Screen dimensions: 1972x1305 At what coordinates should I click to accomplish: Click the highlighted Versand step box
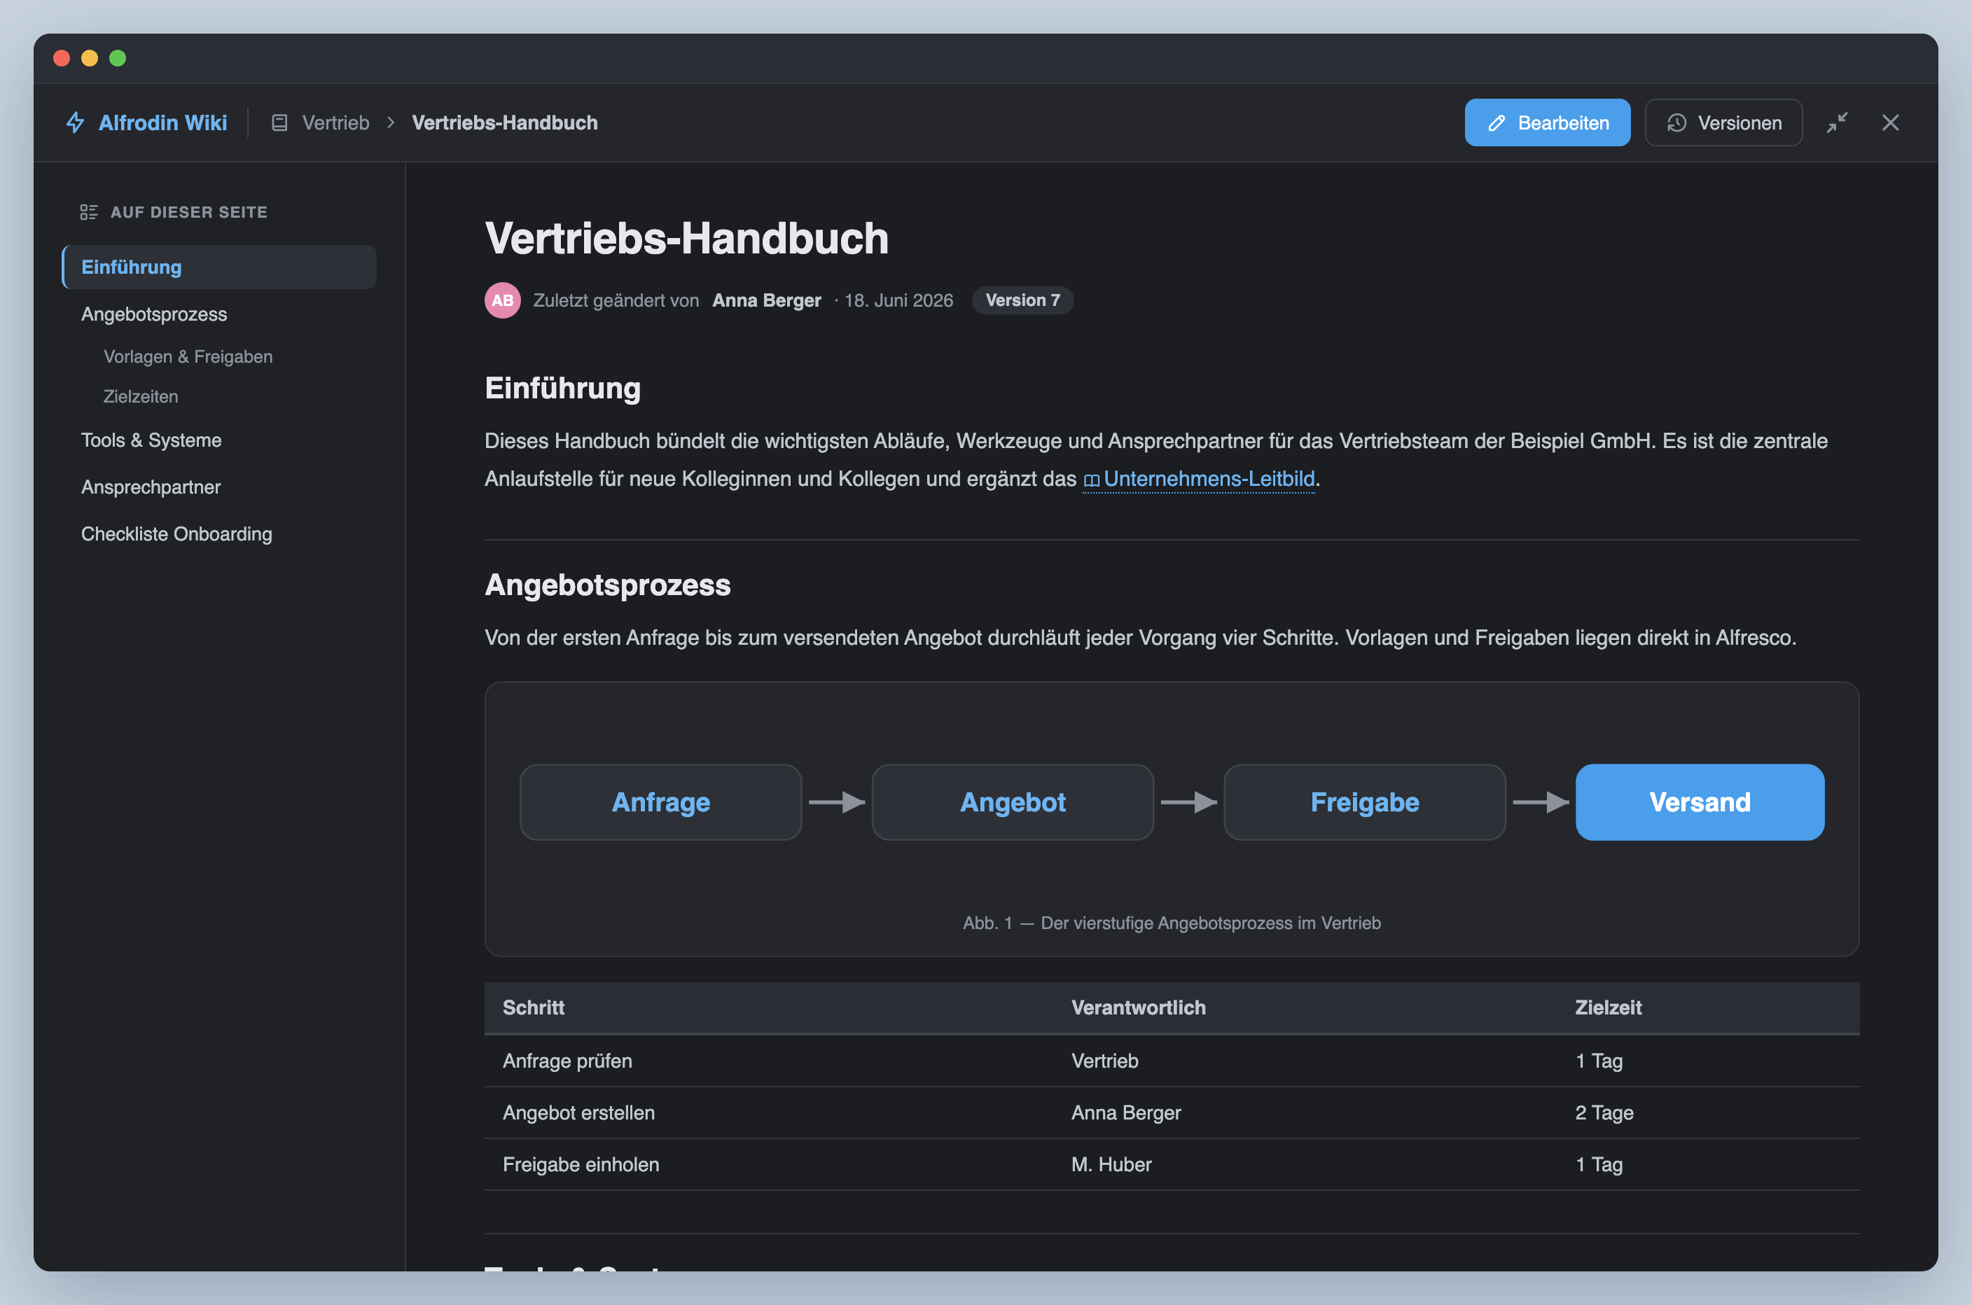1700,802
